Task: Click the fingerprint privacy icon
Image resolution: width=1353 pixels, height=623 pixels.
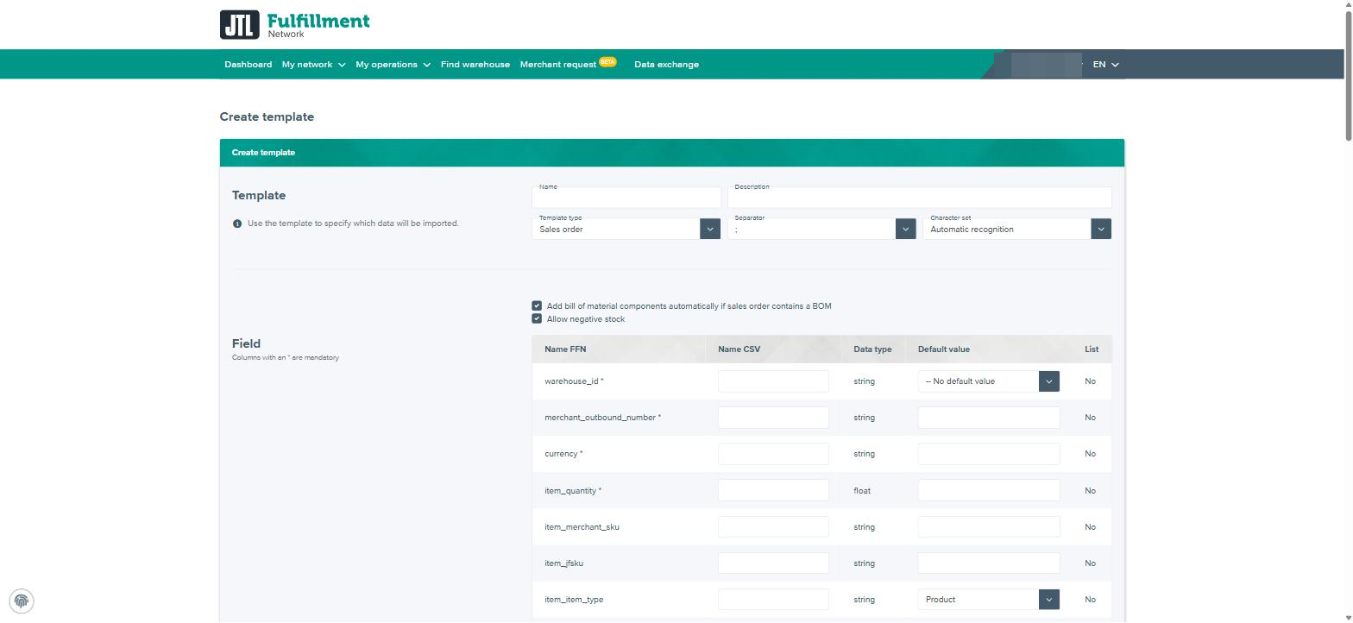Action: pyautogui.click(x=22, y=601)
